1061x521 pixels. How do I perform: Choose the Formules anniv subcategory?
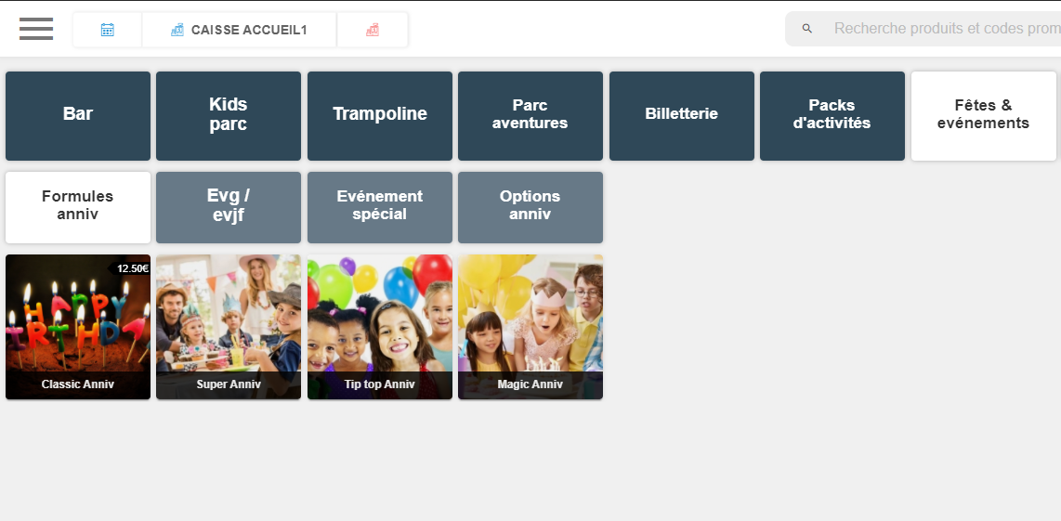[x=78, y=207]
